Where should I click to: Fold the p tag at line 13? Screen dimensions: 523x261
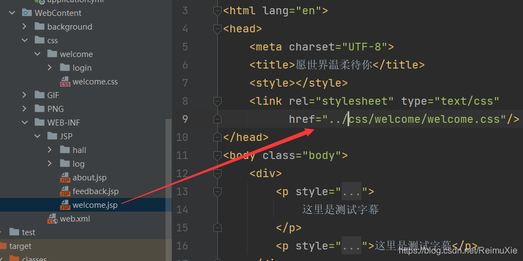[217, 191]
